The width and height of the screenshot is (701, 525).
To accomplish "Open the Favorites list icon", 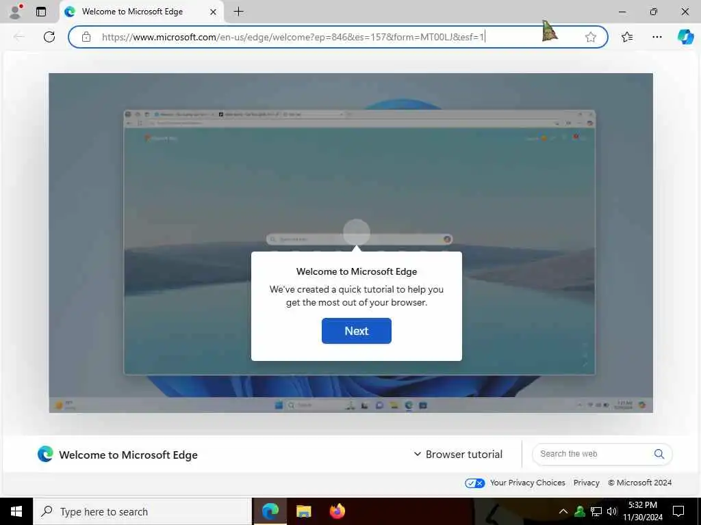I will click(x=627, y=37).
